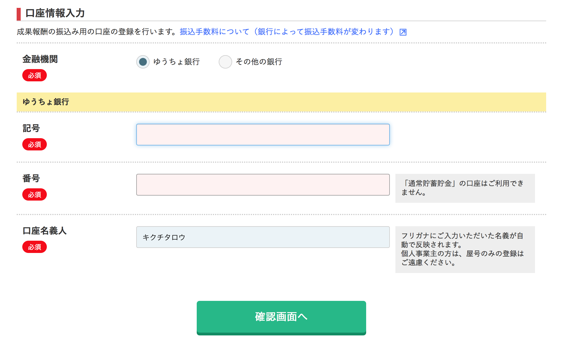
Task: Click the フリガナ note beside 口座名義人
Action: click(465, 249)
